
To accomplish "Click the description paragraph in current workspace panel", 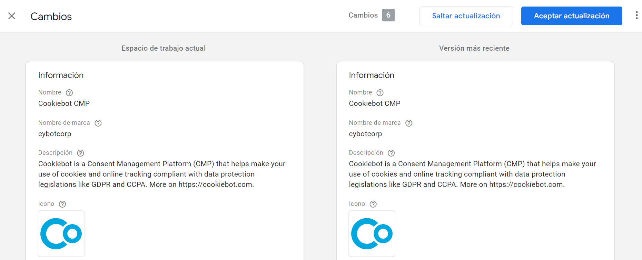I will tap(162, 174).
